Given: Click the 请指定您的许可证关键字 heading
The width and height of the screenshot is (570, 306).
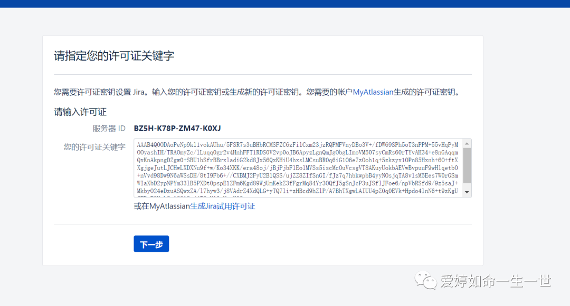Looking at the screenshot, I should (x=114, y=55).
